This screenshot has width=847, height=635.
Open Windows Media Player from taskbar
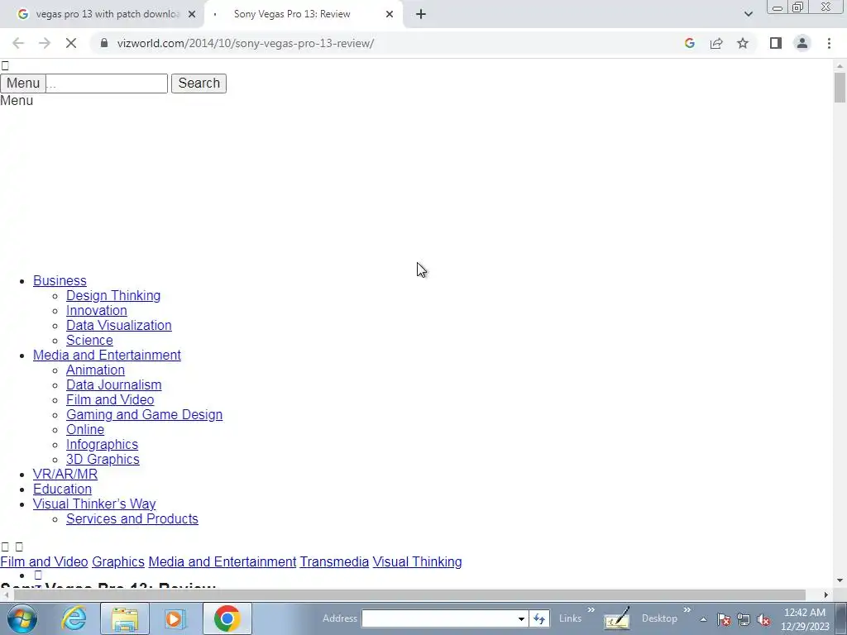pos(175,618)
